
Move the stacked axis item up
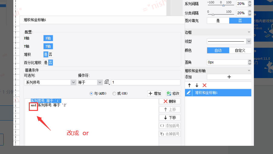click(189, 85)
